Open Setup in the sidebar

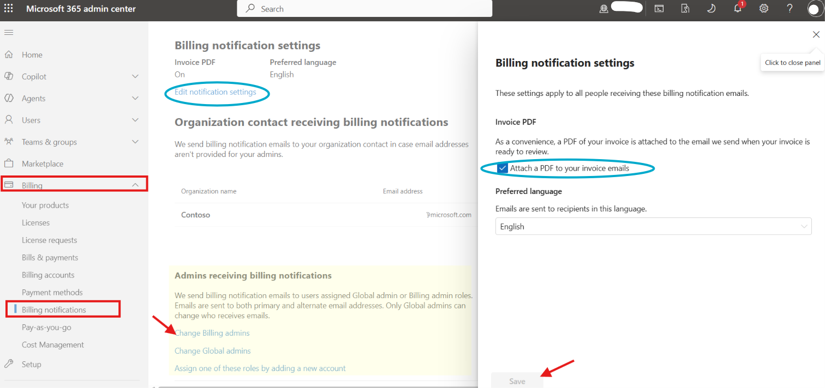pos(32,364)
